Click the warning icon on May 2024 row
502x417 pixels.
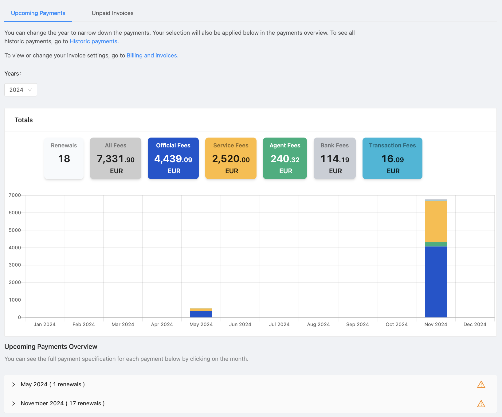481,384
